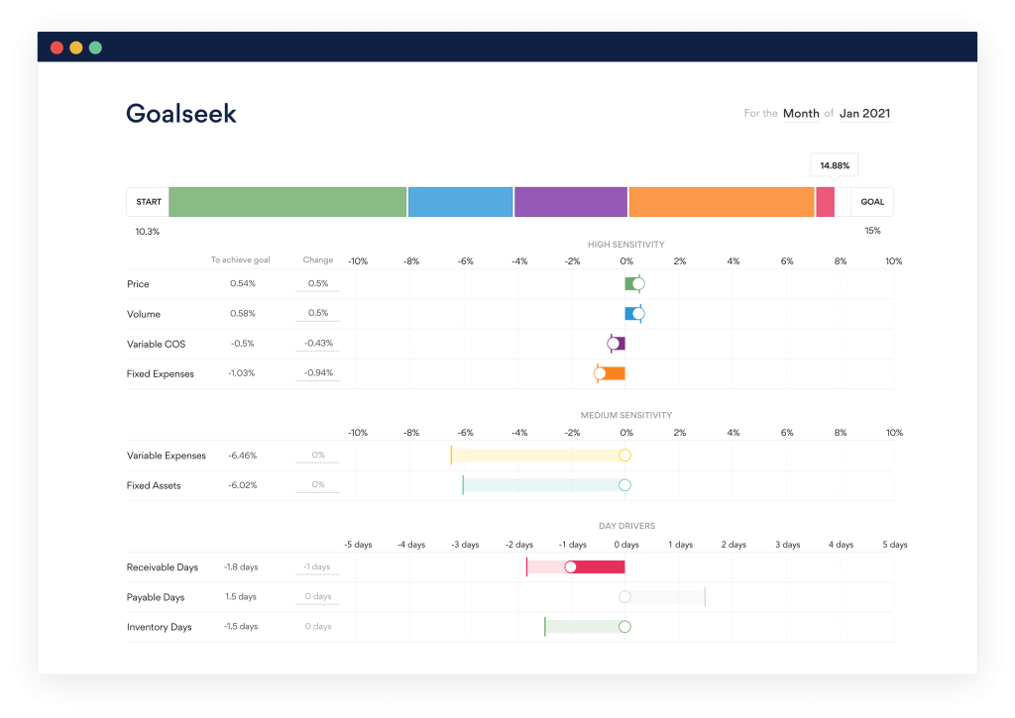This screenshot has height=718, width=1015.
Task: Click the pink Receivable Days segment
Action: [825, 202]
